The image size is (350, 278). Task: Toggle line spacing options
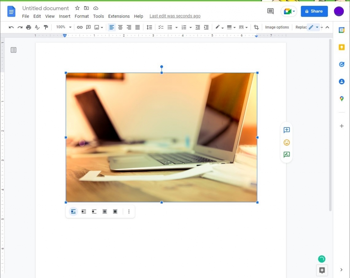point(149,27)
